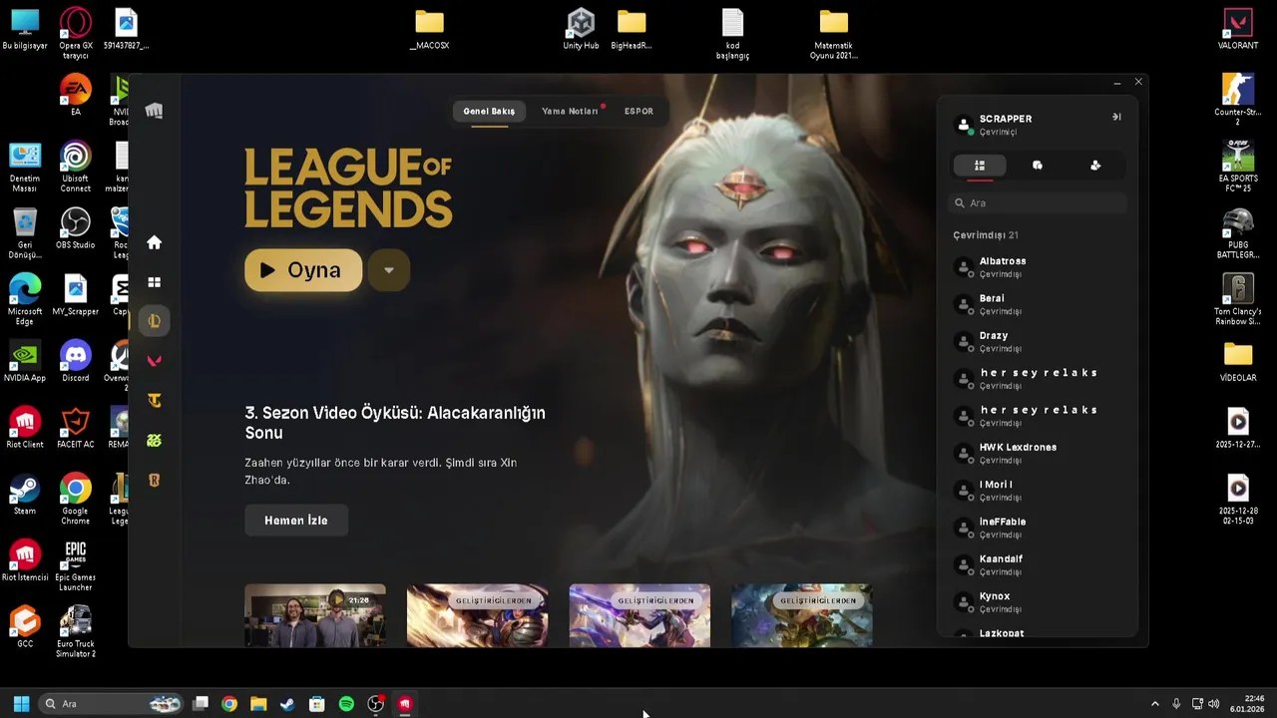Open the add friend tab icon
1277x718 pixels.
point(1095,166)
